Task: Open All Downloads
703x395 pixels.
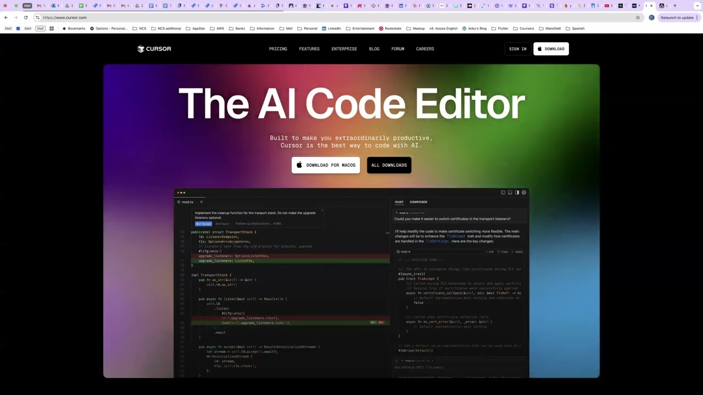Action: tap(389, 165)
